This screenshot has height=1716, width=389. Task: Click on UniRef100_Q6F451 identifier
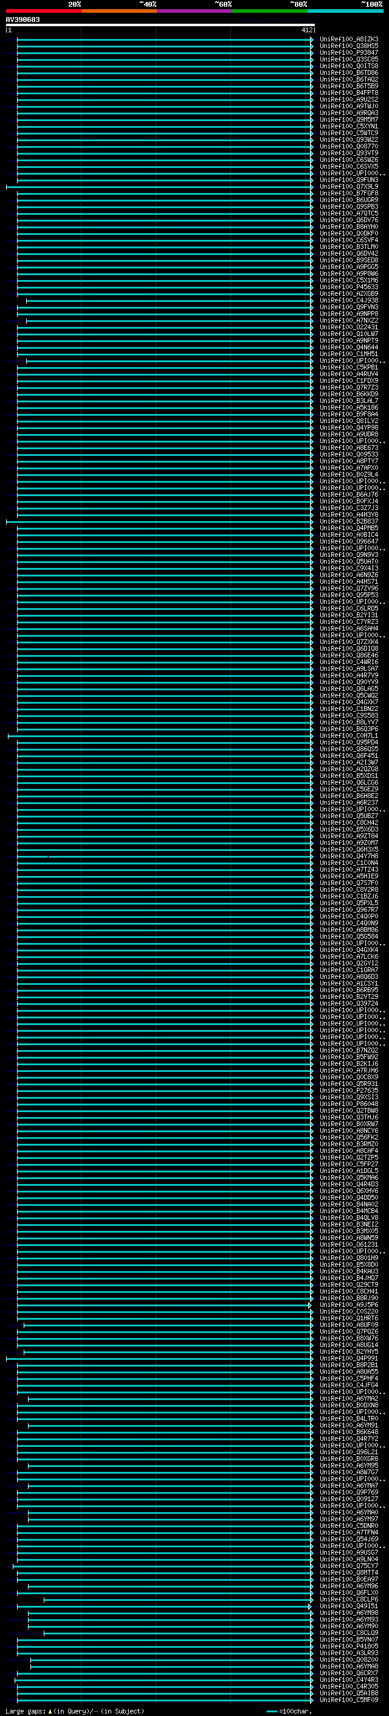pyautogui.click(x=348, y=756)
